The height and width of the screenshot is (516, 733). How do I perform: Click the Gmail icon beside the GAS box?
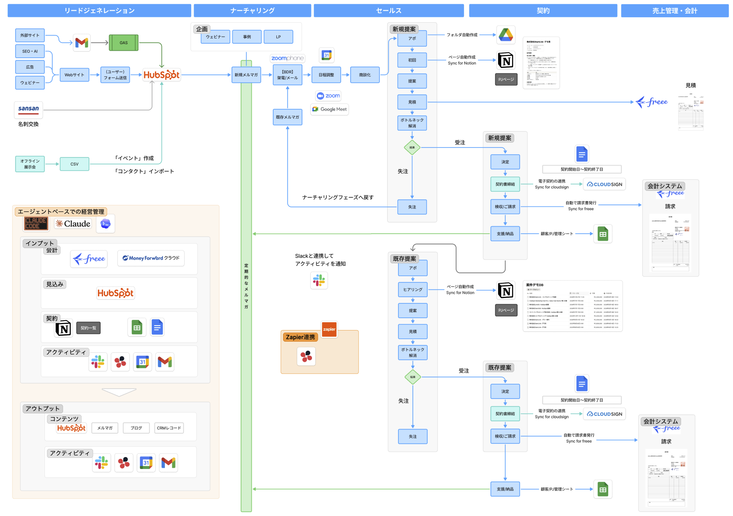click(x=82, y=42)
